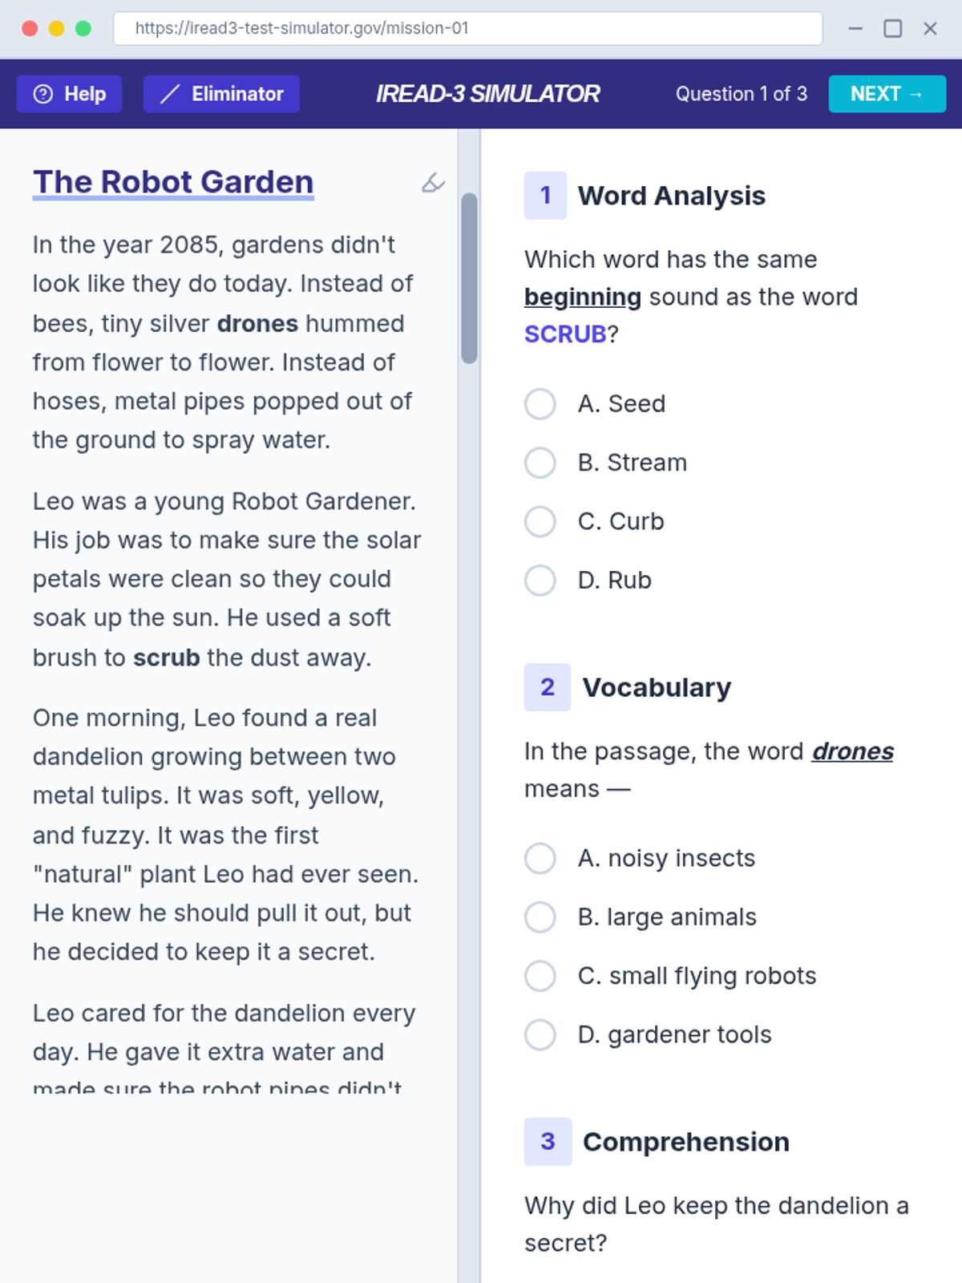Click the passage scrollbar thumb
Screen dimensions: 962x1283
click(469, 277)
